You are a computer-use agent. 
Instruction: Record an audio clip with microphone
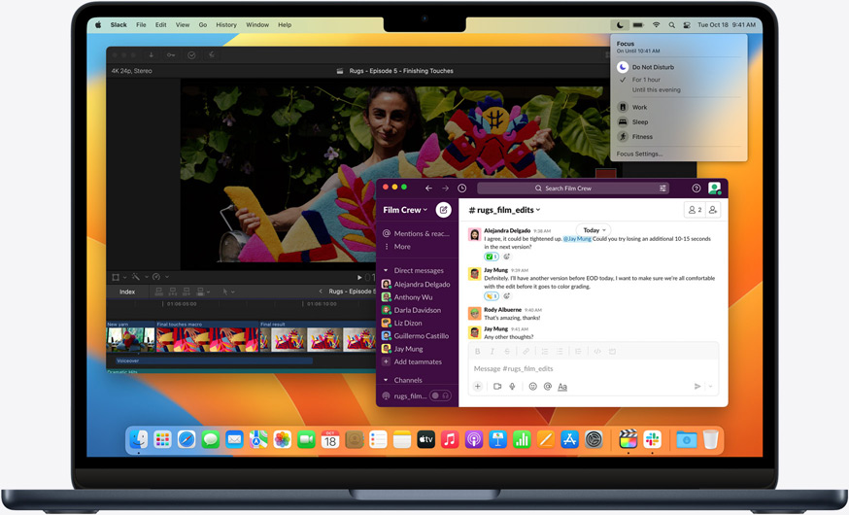512,386
